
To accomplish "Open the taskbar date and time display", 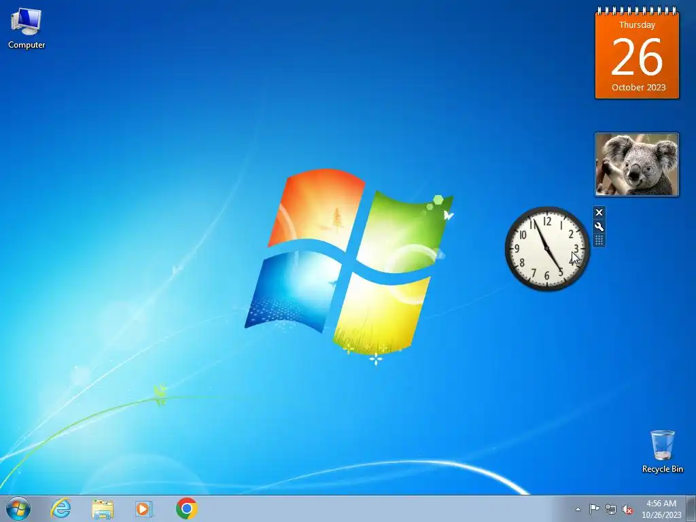I will tap(661, 509).
